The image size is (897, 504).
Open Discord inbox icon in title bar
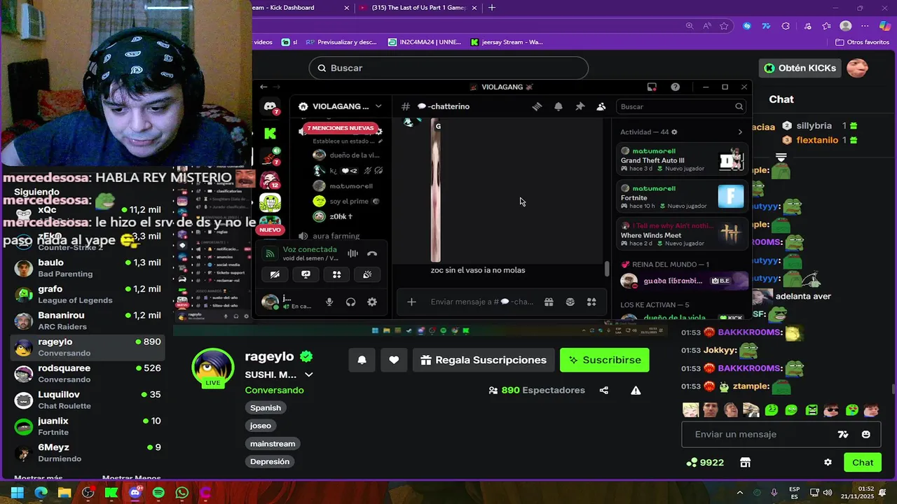(652, 87)
